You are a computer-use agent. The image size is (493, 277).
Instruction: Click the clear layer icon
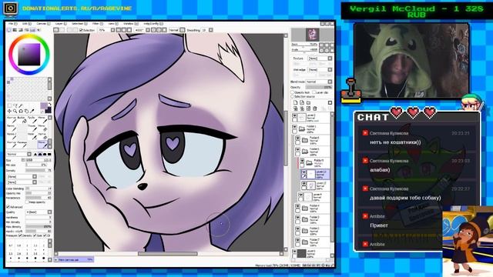pyautogui.click(x=308, y=108)
